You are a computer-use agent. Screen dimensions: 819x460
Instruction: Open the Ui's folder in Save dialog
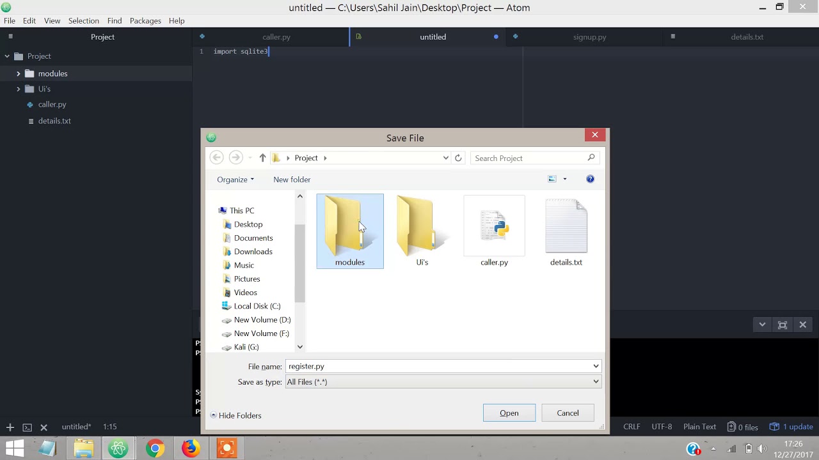(422, 231)
